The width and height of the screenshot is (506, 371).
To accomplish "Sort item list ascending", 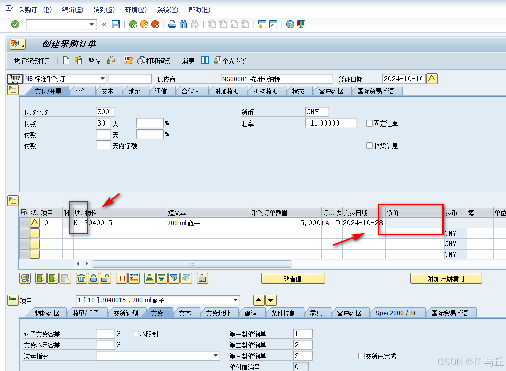I will tap(149, 278).
